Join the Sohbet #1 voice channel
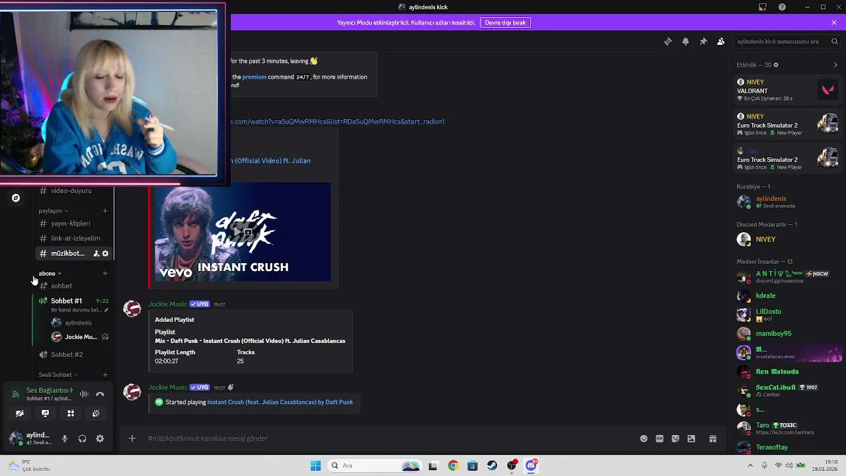846x476 pixels. (66, 301)
